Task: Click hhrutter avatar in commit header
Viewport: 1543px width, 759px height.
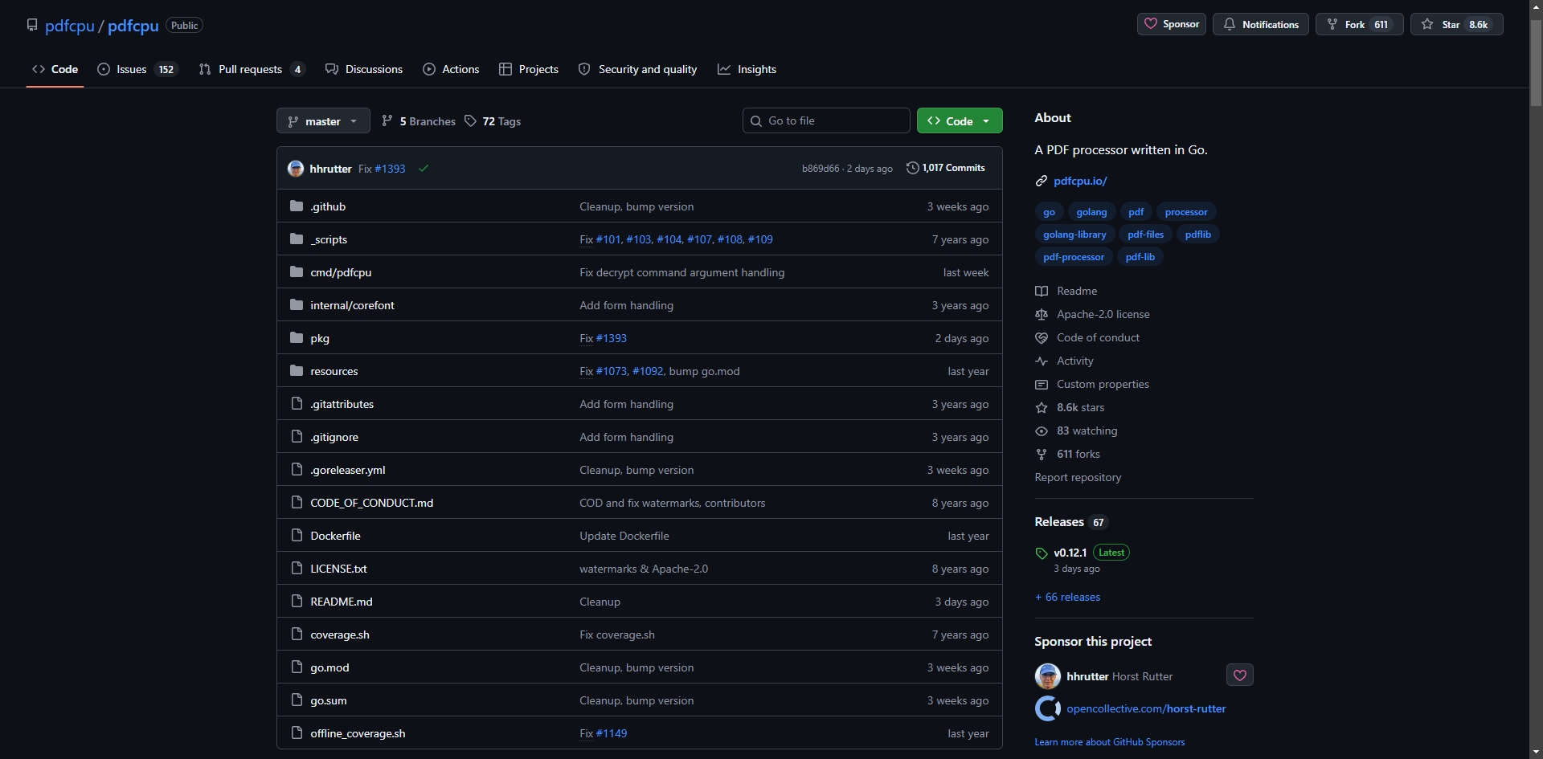Action: pos(296,168)
